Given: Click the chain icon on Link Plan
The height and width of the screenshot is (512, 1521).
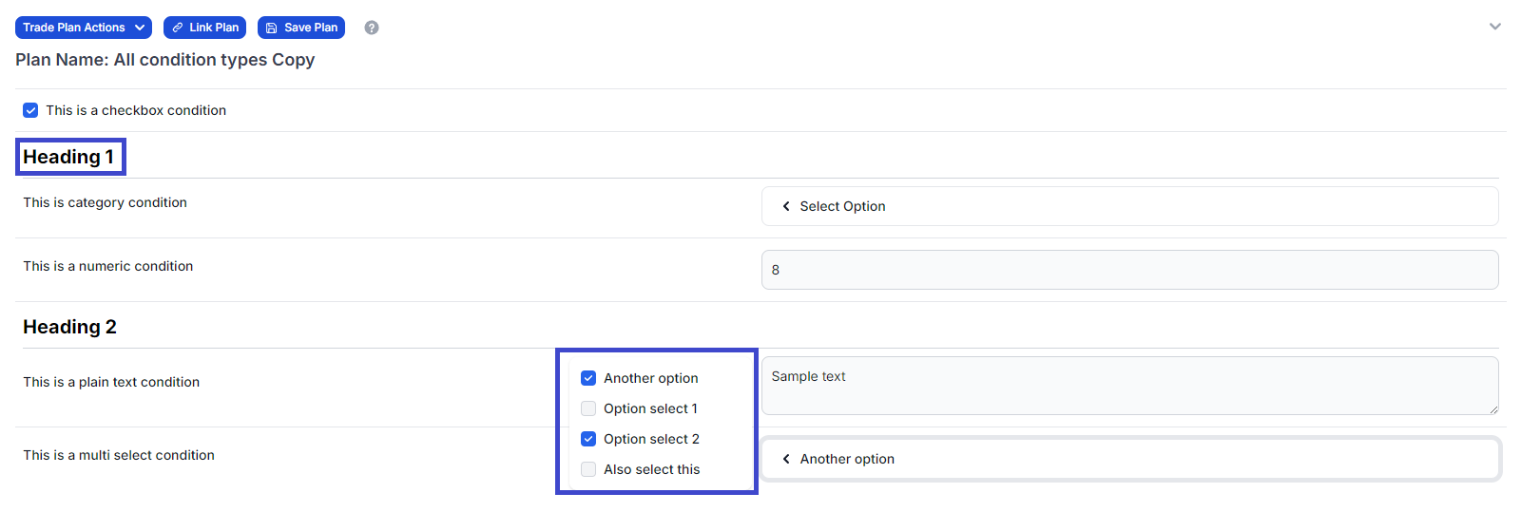Looking at the screenshot, I should tap(178, 28).
